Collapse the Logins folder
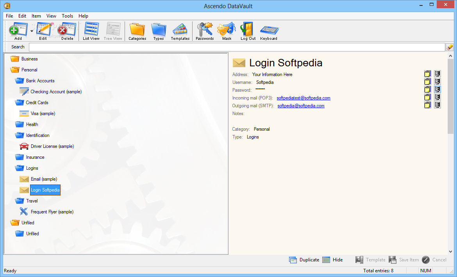The width and height of the screenshot is (457, 277). pyautogui.click(x=27, y=168)
